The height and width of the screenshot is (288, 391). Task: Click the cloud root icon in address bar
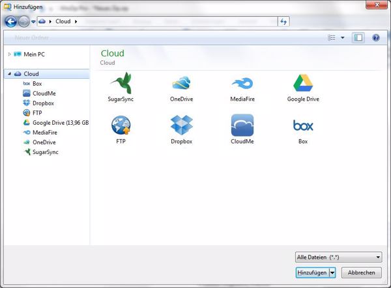coord(42,21)
